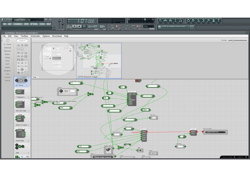Click the CLOCK knob in schematic
The width and height of the screenshot is (250, 177).
61,91
